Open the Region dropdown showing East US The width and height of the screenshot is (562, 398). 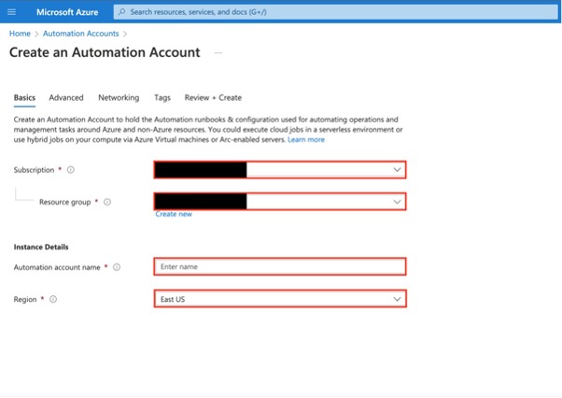(280, 299)
